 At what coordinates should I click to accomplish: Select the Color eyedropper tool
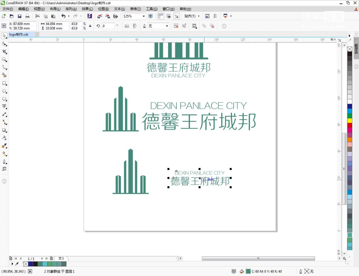point(4,146)
